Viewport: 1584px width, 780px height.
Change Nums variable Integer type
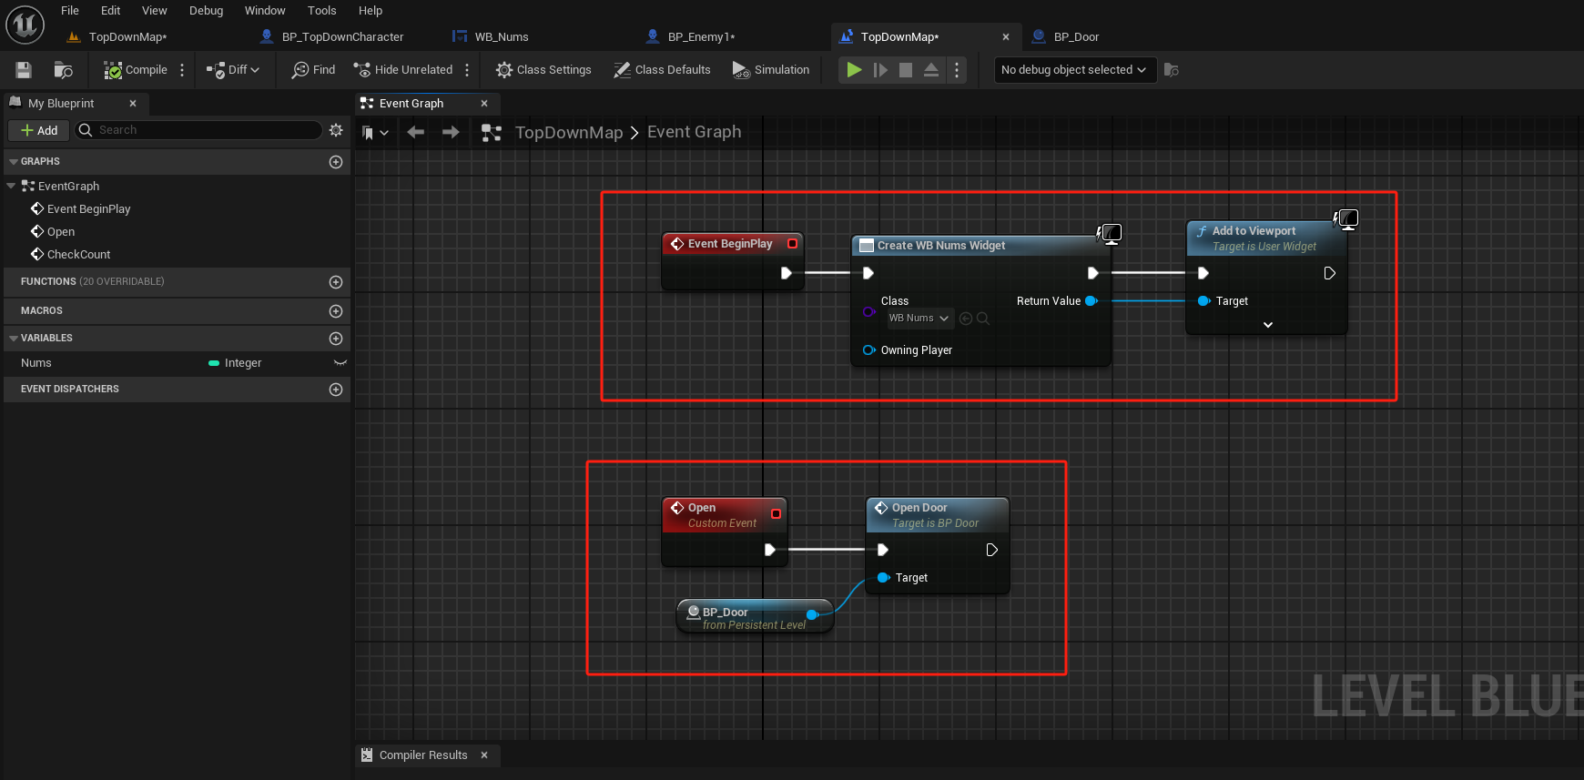(x=235, y=363)
